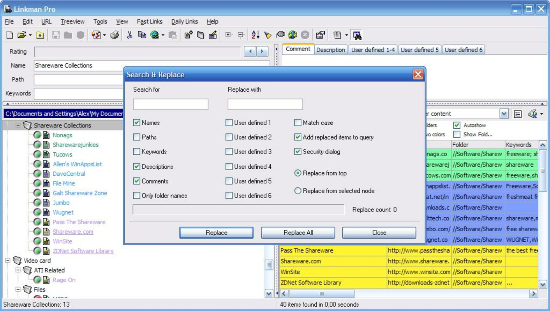Open the dropdown arrow beside globe link icon

(x=163, y=35)
